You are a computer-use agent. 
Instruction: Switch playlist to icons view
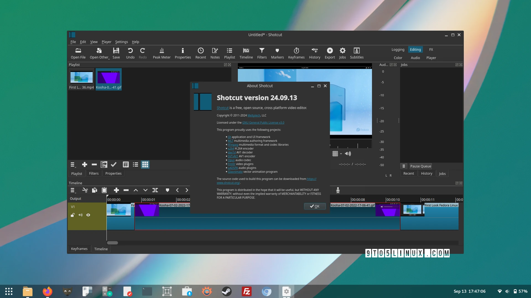(x=145, y=164)
